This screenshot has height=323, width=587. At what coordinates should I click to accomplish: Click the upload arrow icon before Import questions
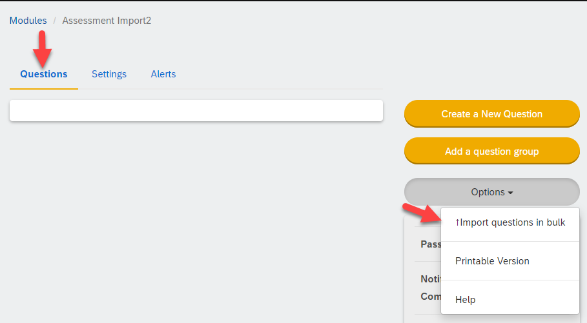pos(457,222)
